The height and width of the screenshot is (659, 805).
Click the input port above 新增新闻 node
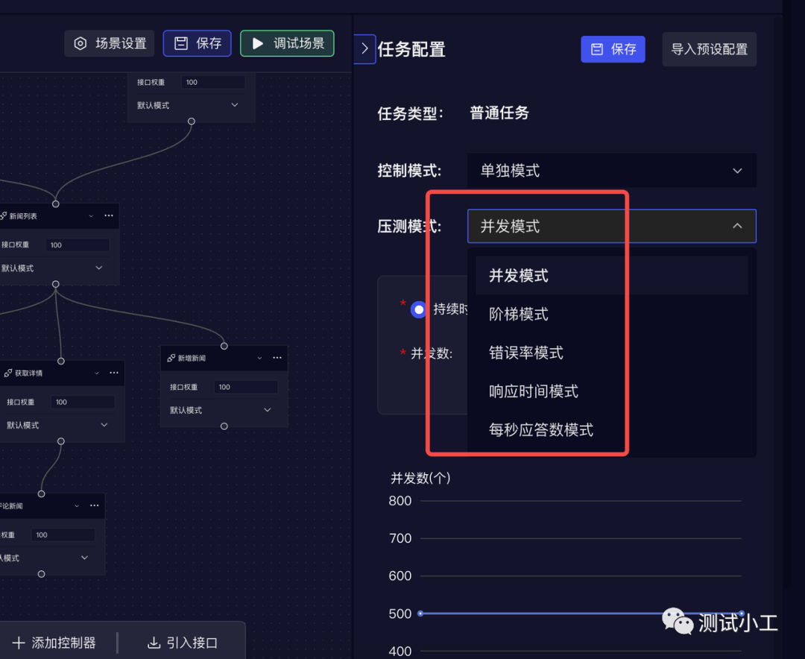(x=224, y=346)
